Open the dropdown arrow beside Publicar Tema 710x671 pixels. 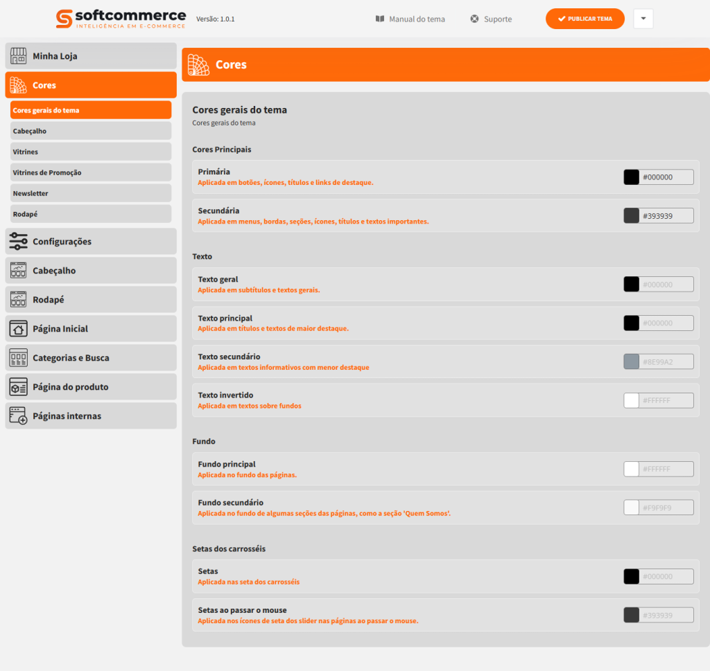pos(643,19)
